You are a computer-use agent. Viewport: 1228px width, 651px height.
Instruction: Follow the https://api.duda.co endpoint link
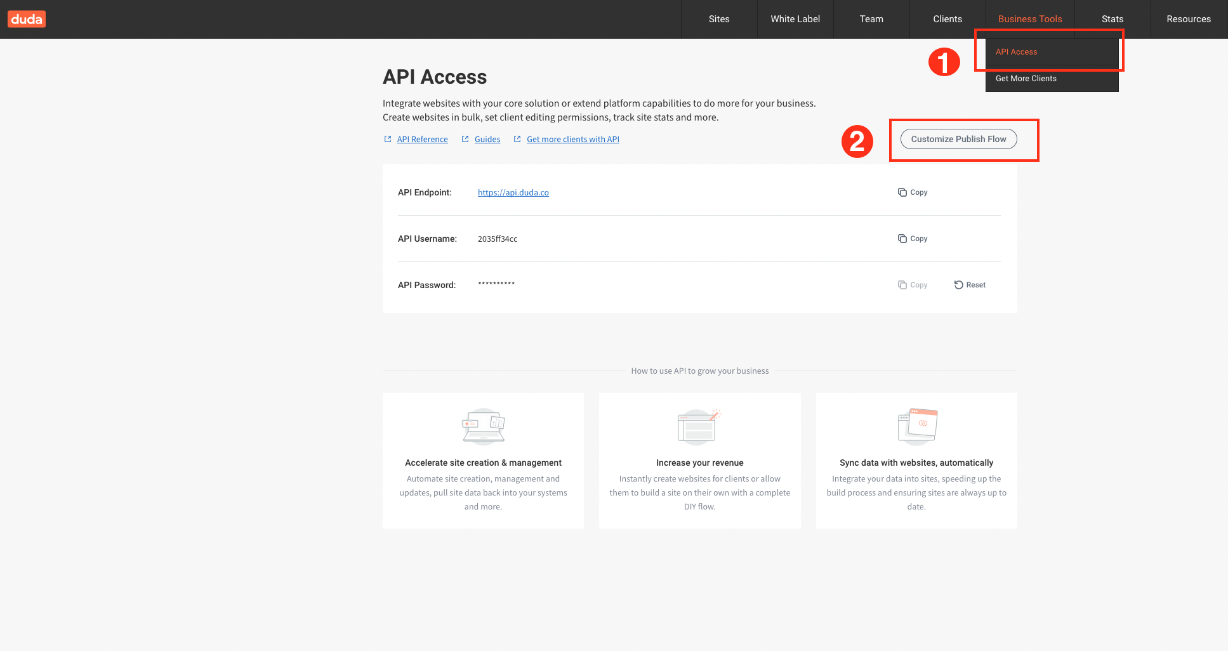click(x=513, y=192)
